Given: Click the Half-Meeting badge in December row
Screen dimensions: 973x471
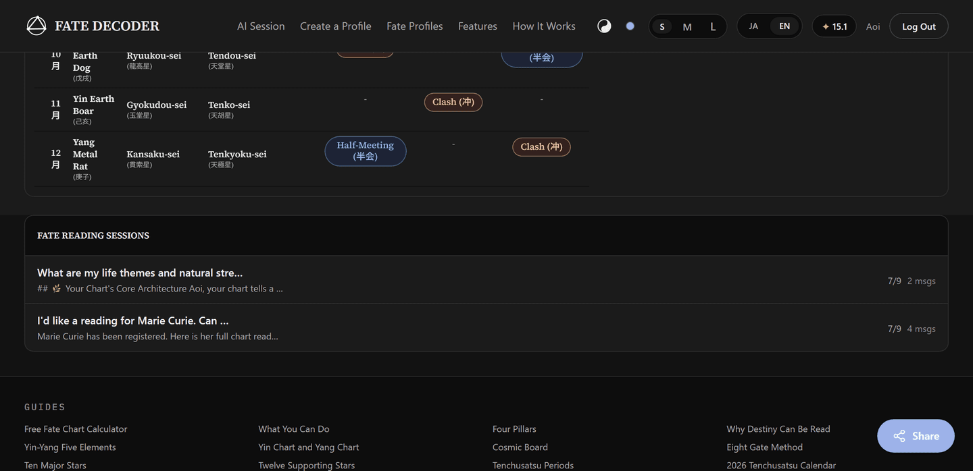Looking at the screenshot, I should (366, 151).
